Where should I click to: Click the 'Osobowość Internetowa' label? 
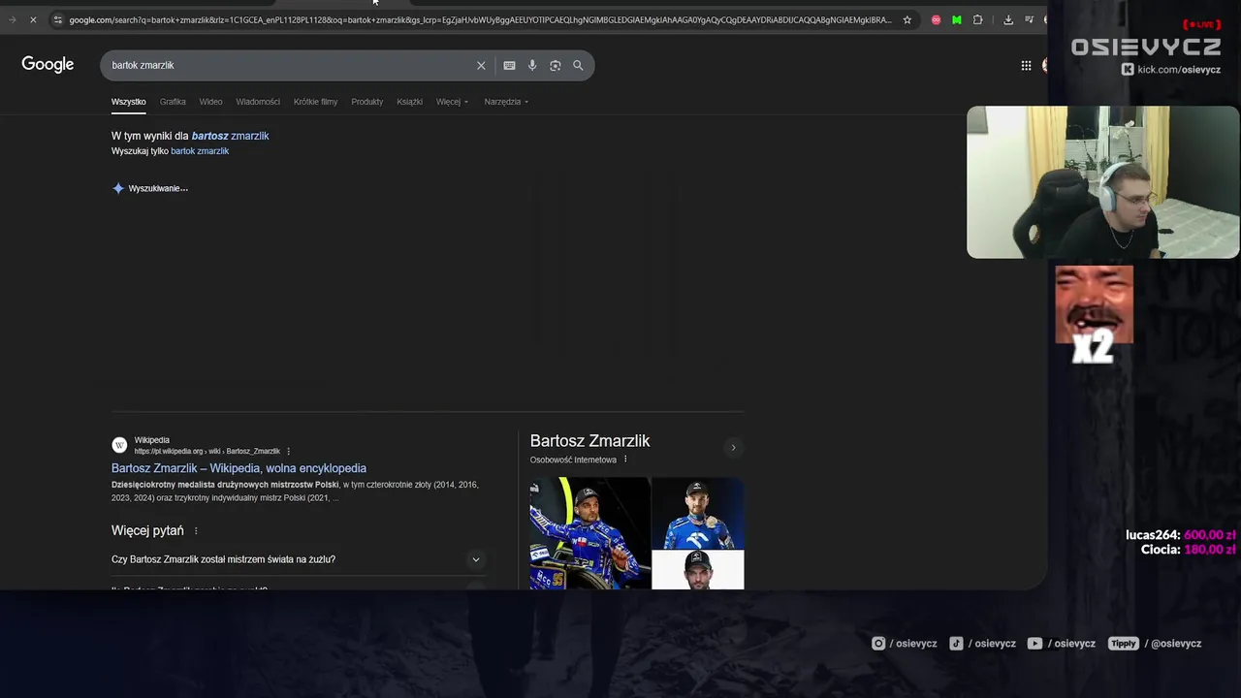(573, 460)
